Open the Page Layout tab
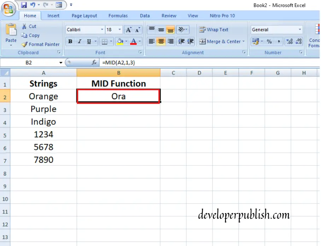The height and width of the screenshot is (246, 321). 84,16
